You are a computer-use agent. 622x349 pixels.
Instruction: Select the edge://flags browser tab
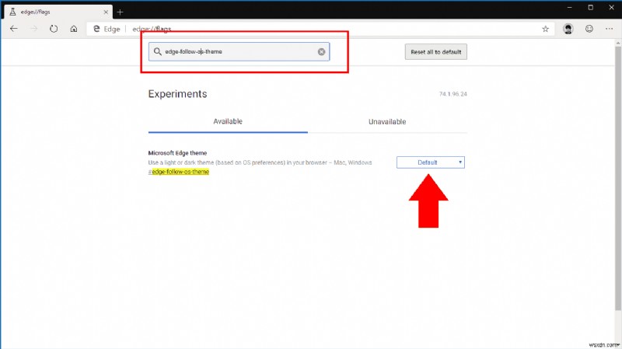click(x=59, y=12)
